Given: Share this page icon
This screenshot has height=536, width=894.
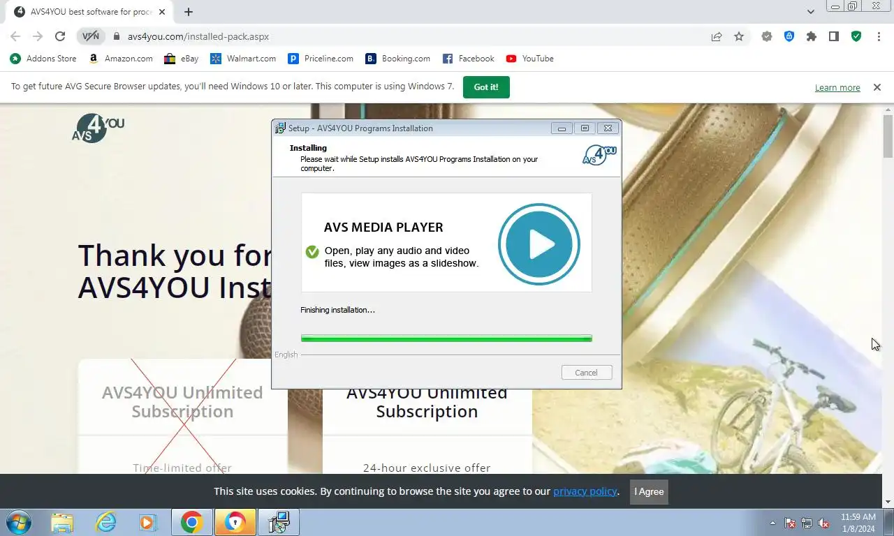Looking at the screenshot, I should tap(717, 36).
